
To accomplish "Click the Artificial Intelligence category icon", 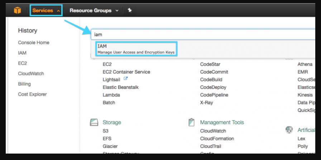I will click(289, 130).
